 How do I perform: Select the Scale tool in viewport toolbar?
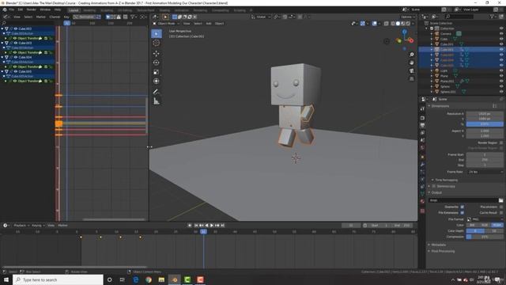(x=157, y=72)
